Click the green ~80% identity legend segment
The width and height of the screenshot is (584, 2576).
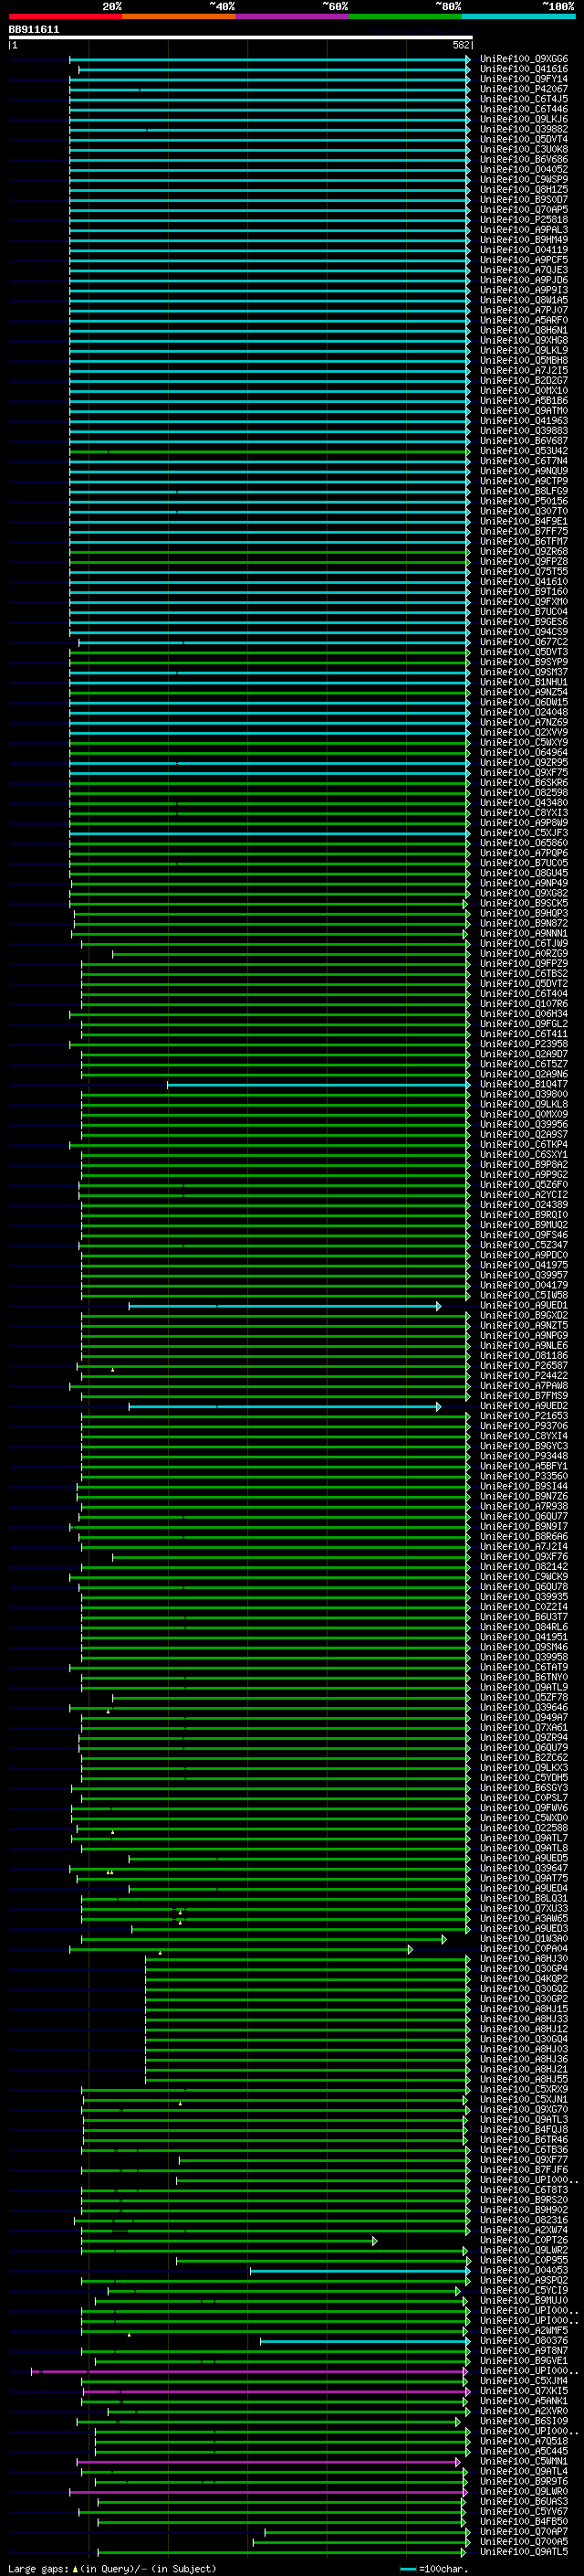point(405,16)
